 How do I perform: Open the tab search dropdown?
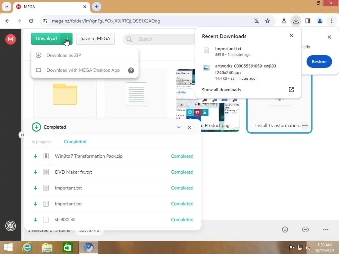pyautogui.click(x=7, y=7)
